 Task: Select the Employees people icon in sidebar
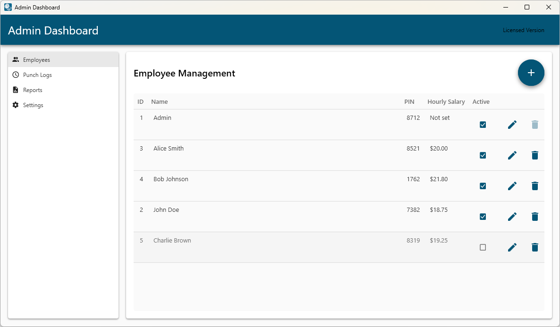[16, 59]
